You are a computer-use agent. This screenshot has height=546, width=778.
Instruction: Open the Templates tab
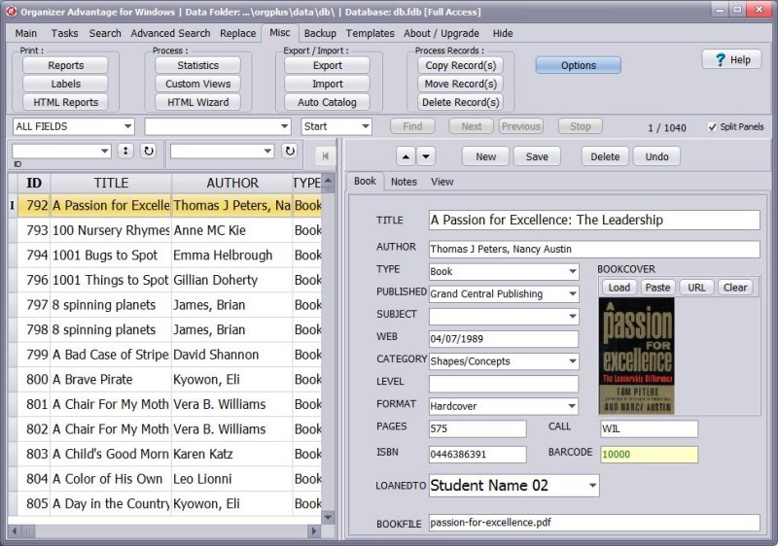click(x=371, y=33)
